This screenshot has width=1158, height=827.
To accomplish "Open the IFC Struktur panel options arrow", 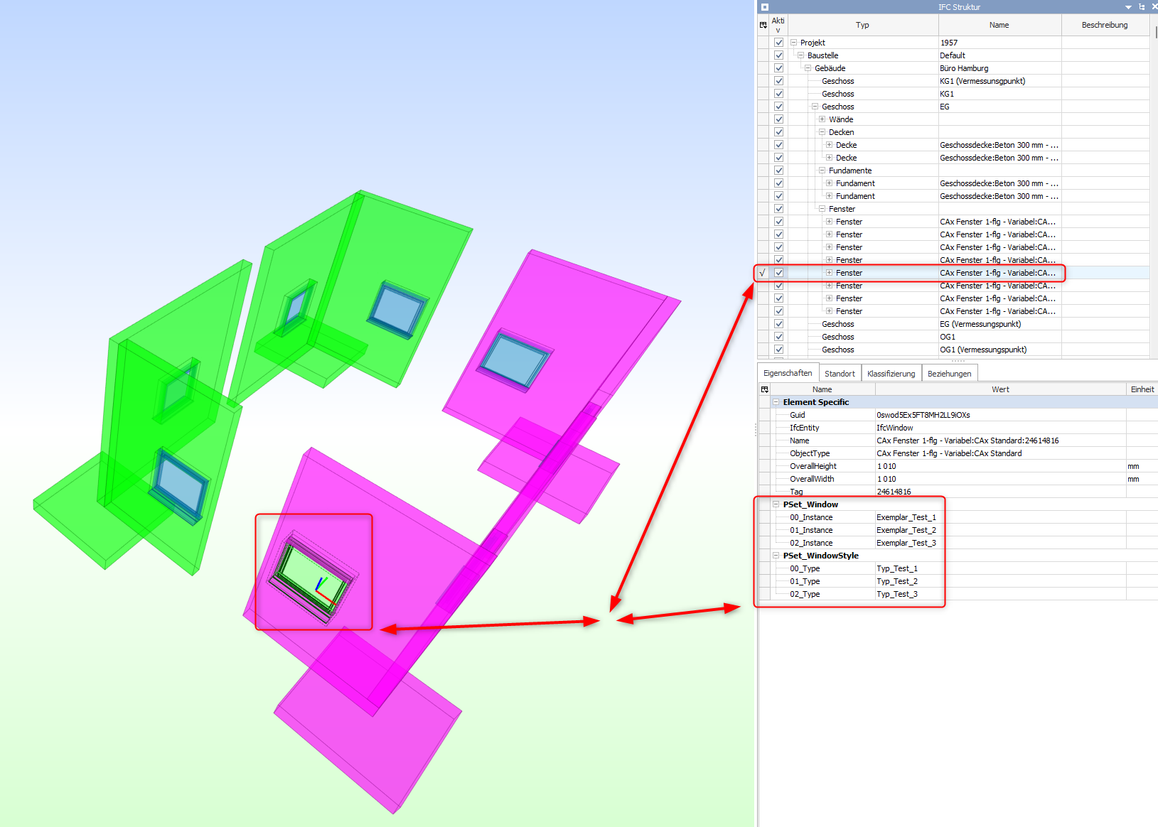I will click(x=1128, y=7).
